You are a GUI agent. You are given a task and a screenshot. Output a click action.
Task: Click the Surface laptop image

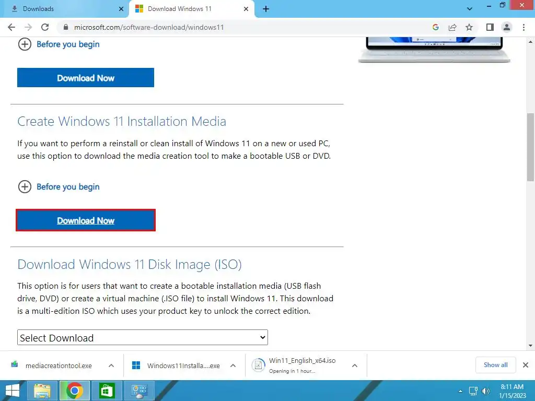434,50
